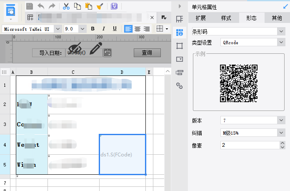Image resolution: width=290 pixels, height=191 pixels.
Task: Open the conditional attributes panel icon
Action: point(180,73)
